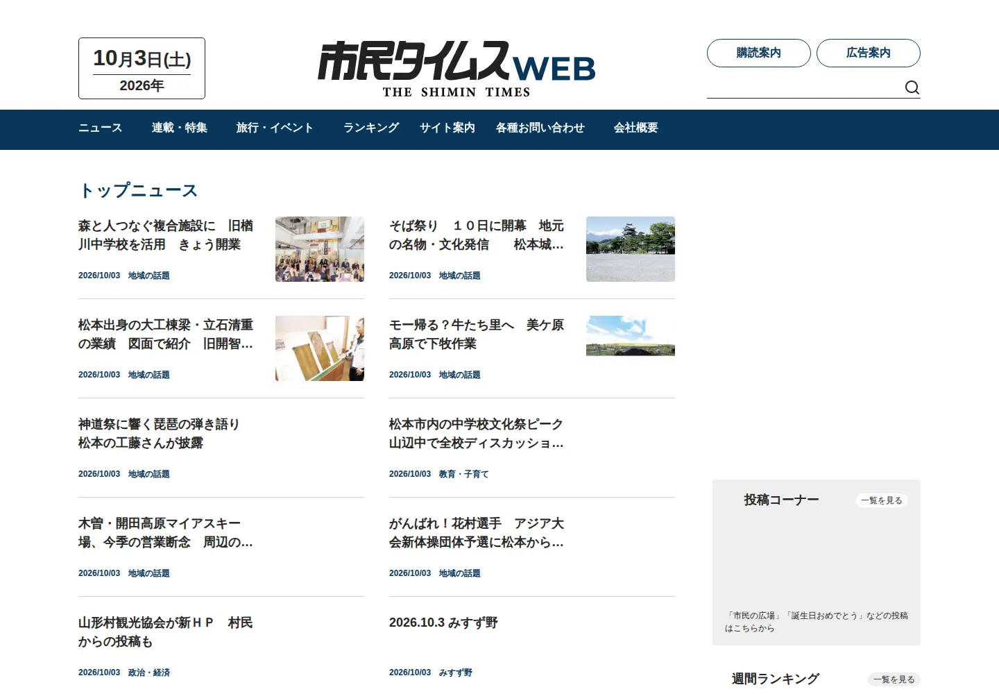Click the トップニュース section heading

(138, 190)
